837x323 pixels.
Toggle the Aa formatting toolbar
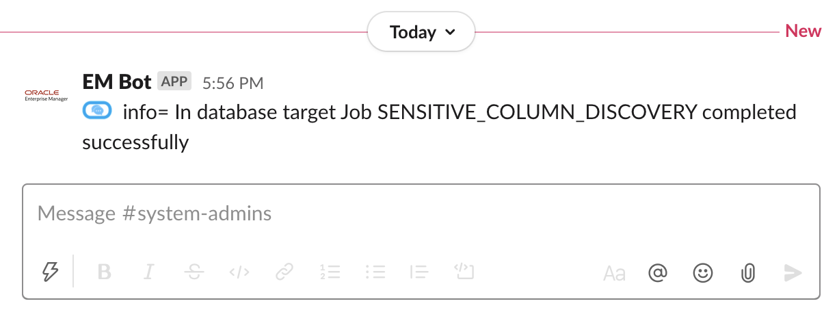click(x=614, y=274)
